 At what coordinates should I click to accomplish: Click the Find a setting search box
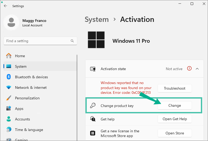(x=40, y=41)
